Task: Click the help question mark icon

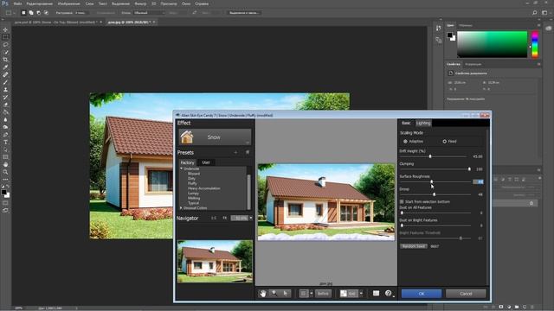Action: pyautogui.click(x=388, y=294)
